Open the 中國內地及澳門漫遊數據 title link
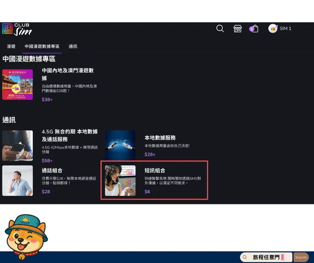Viewport: 314px width, 263px height. click(68, 74)
